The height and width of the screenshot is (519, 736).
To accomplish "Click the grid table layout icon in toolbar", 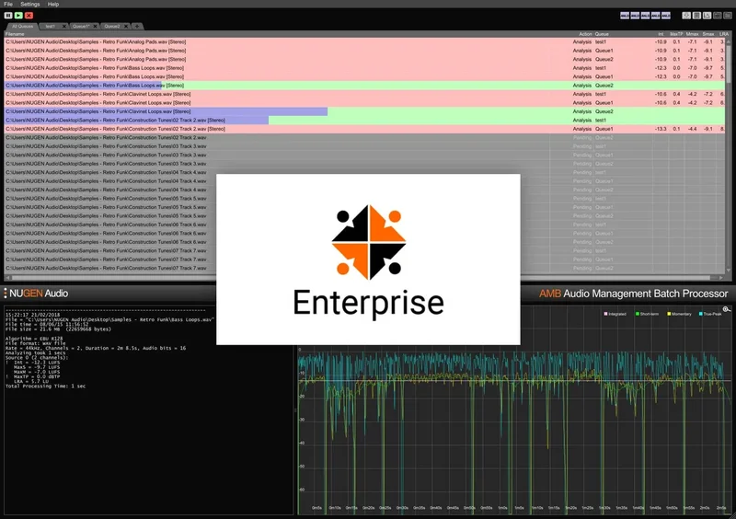I will (x=696, y=16).
